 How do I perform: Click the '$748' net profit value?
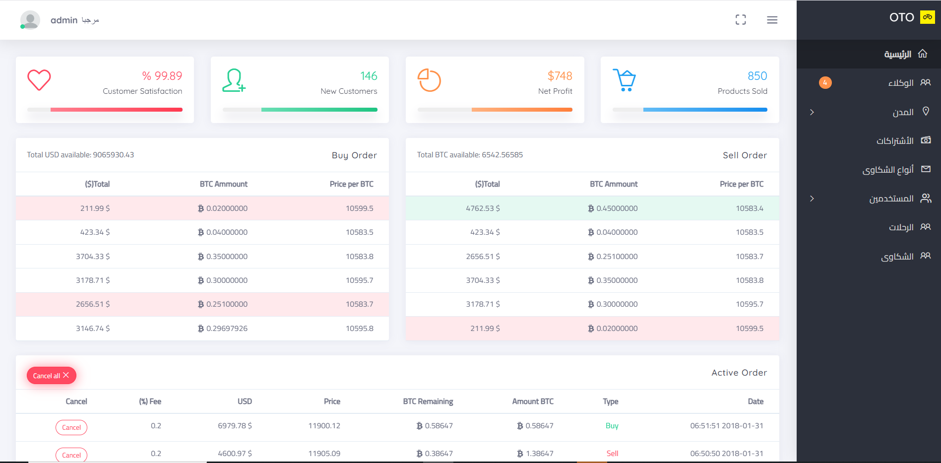coord(560,76)
